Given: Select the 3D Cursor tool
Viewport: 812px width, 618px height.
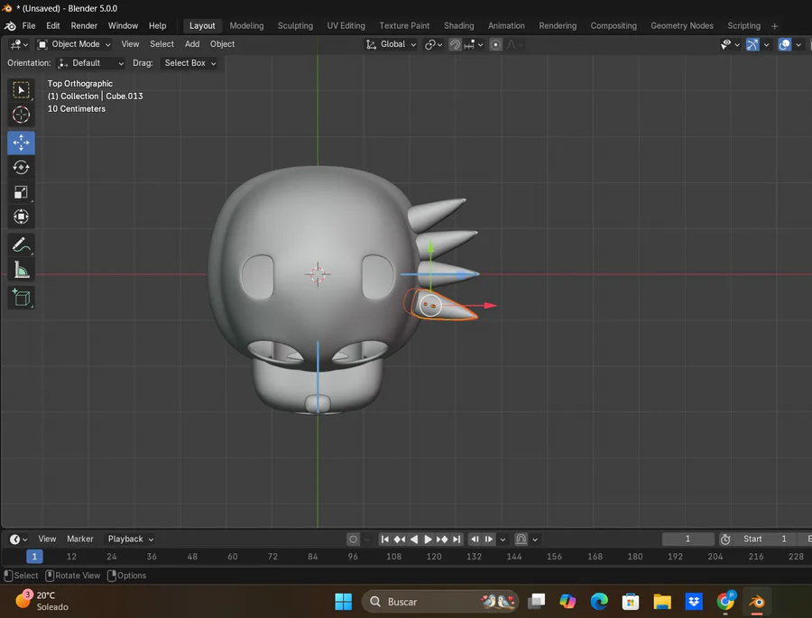Looking at the screenshot, I should click(x=22, y=115).
